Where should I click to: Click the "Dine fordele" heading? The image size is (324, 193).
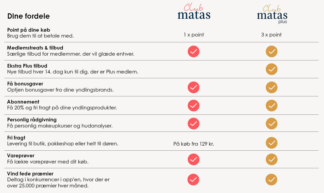pyautogui.click(x=29, y=16)
